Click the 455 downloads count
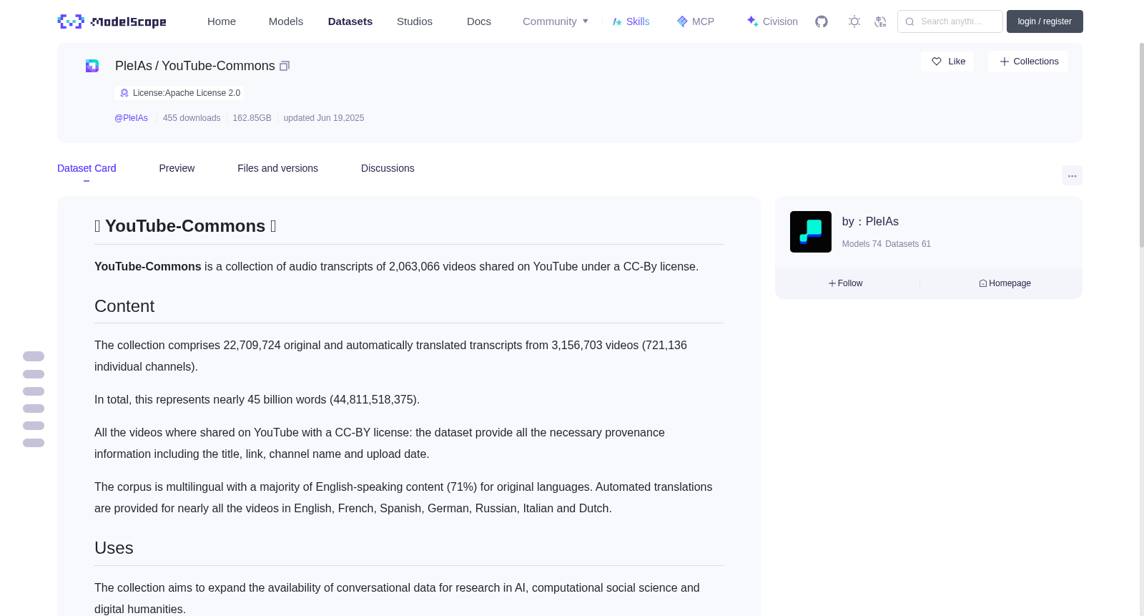Viewport: 1144px width, 616px height. 192,118
